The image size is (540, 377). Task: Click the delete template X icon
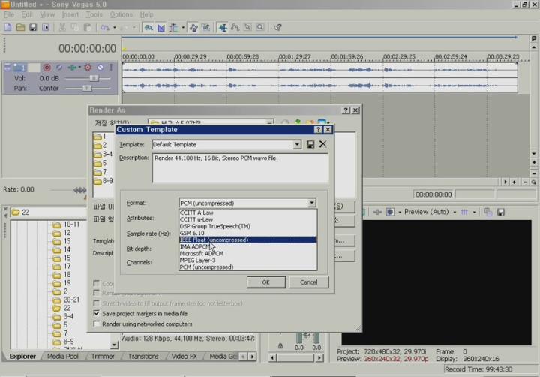pos(322,144)
